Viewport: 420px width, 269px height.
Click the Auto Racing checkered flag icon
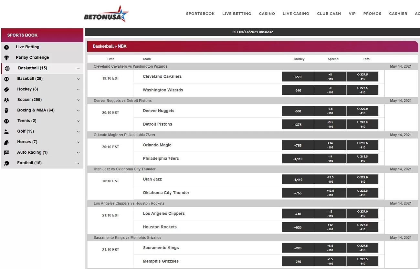(6, 153)
